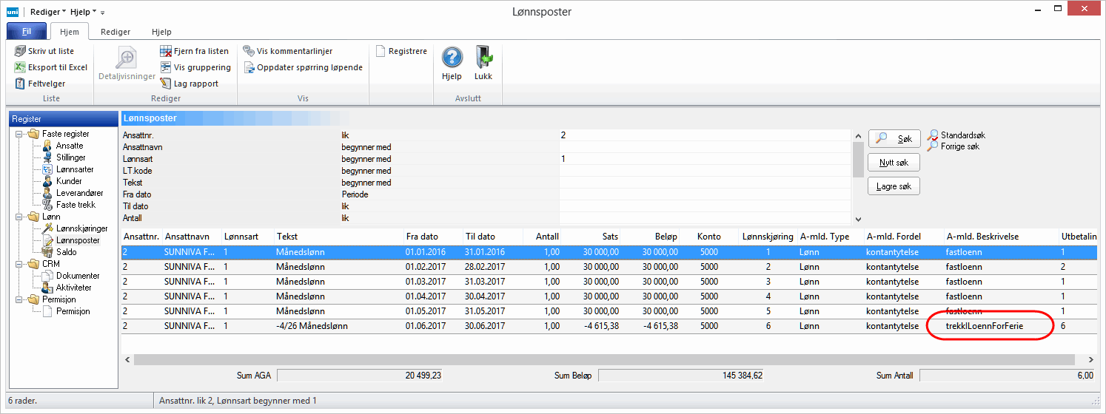Screen dimensions: 1106x414
Task: Collapse the CRM tree folder
Action: [x=19, y=264]
